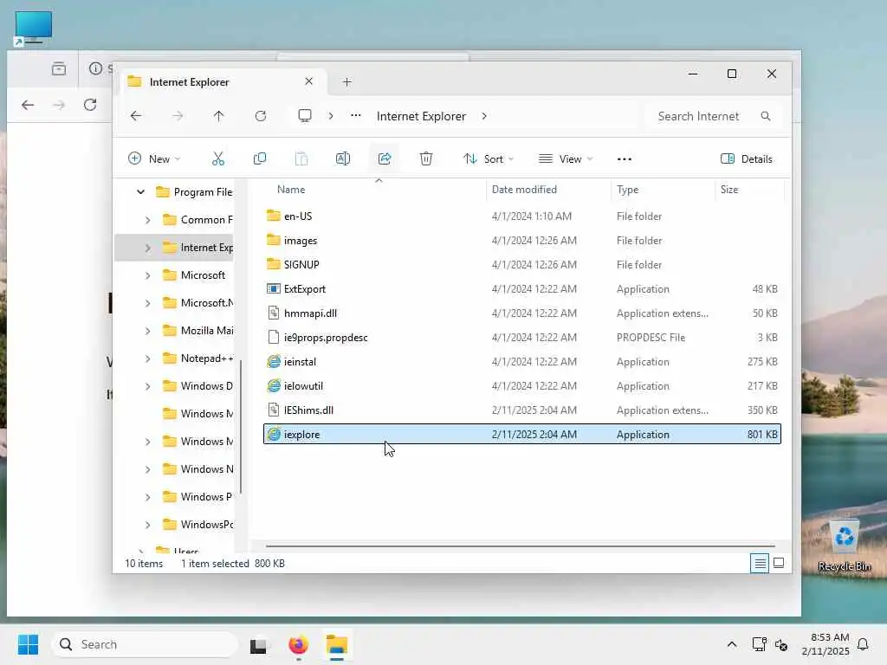Screen dimensions: 887x665
Task: Open the New dropdown menu
Action: (154, 159)
